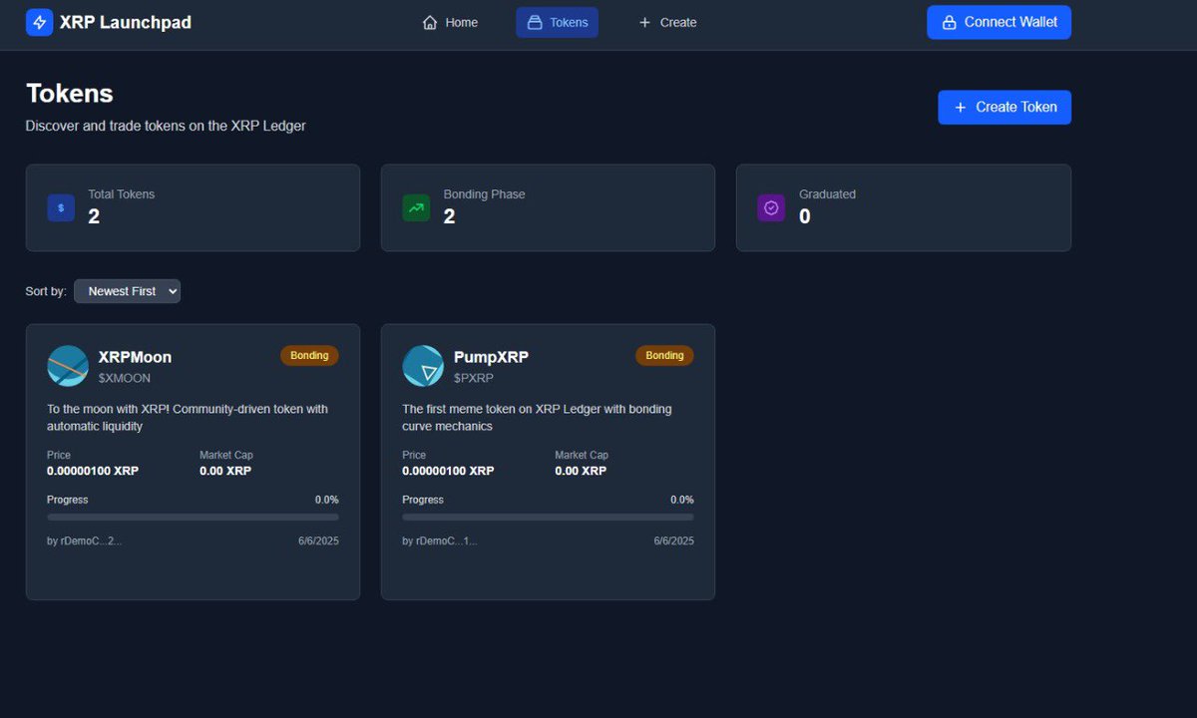1197x718 pixels.
Task: Click the PumpXRP progress bar
Action: (x=548, y=517)
